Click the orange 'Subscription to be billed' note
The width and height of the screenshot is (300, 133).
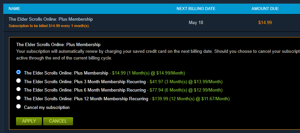tap(49, 26)
